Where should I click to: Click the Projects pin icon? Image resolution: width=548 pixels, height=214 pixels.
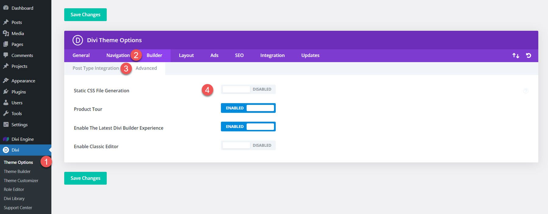point(6,66)
